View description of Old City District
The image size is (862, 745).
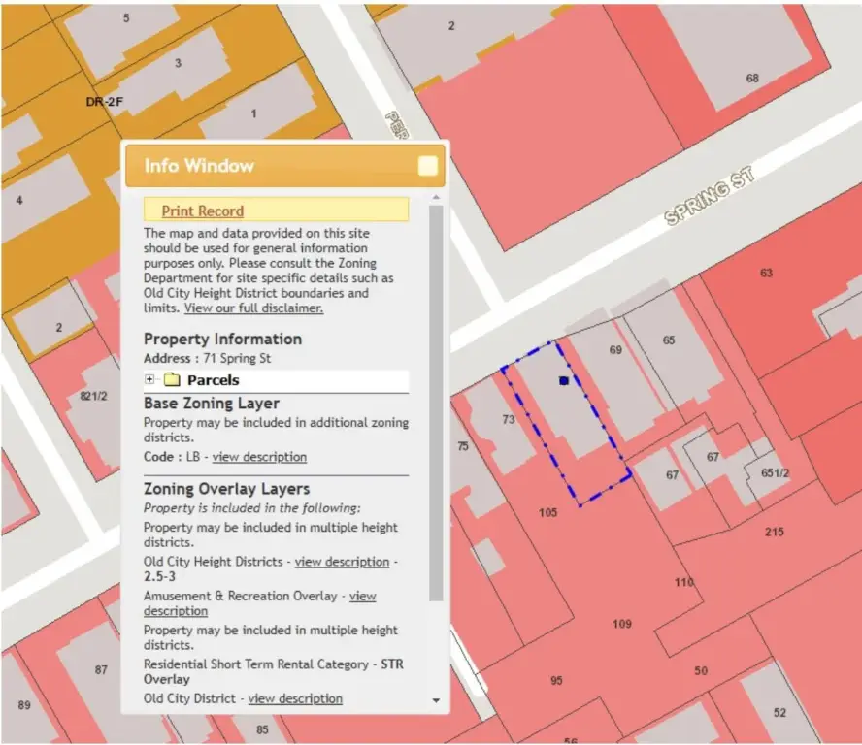(x=295, y=698)
